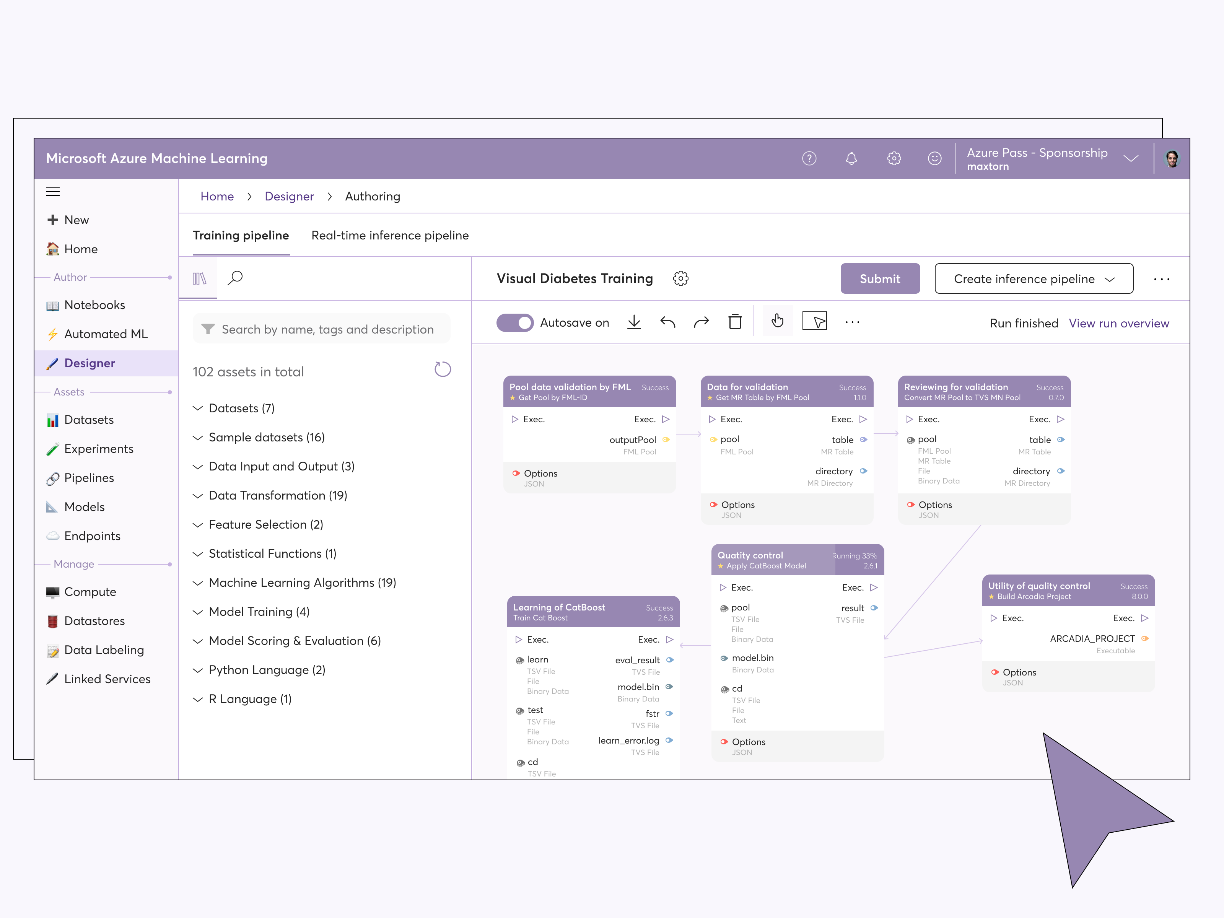
Task: Select the pointer selection tool
Action: 814,321
